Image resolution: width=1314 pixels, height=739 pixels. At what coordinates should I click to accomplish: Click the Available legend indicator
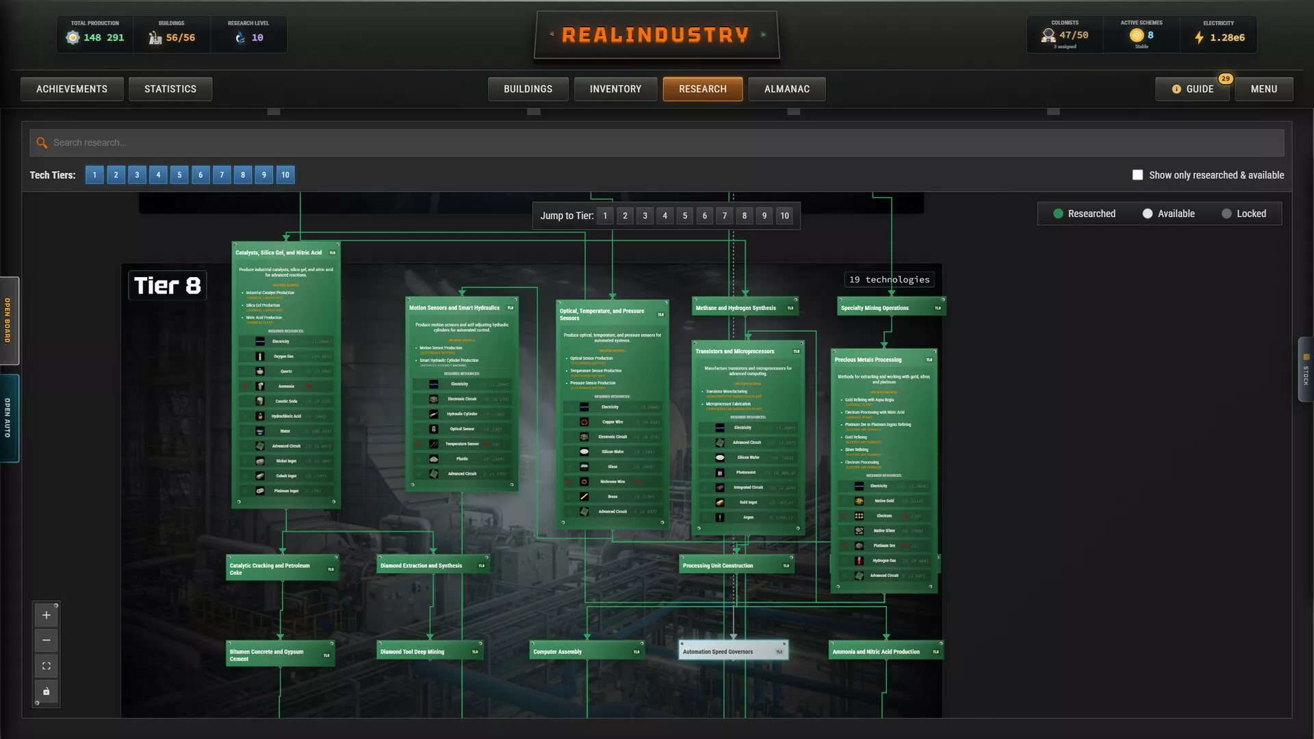(x=1148, y=213)
